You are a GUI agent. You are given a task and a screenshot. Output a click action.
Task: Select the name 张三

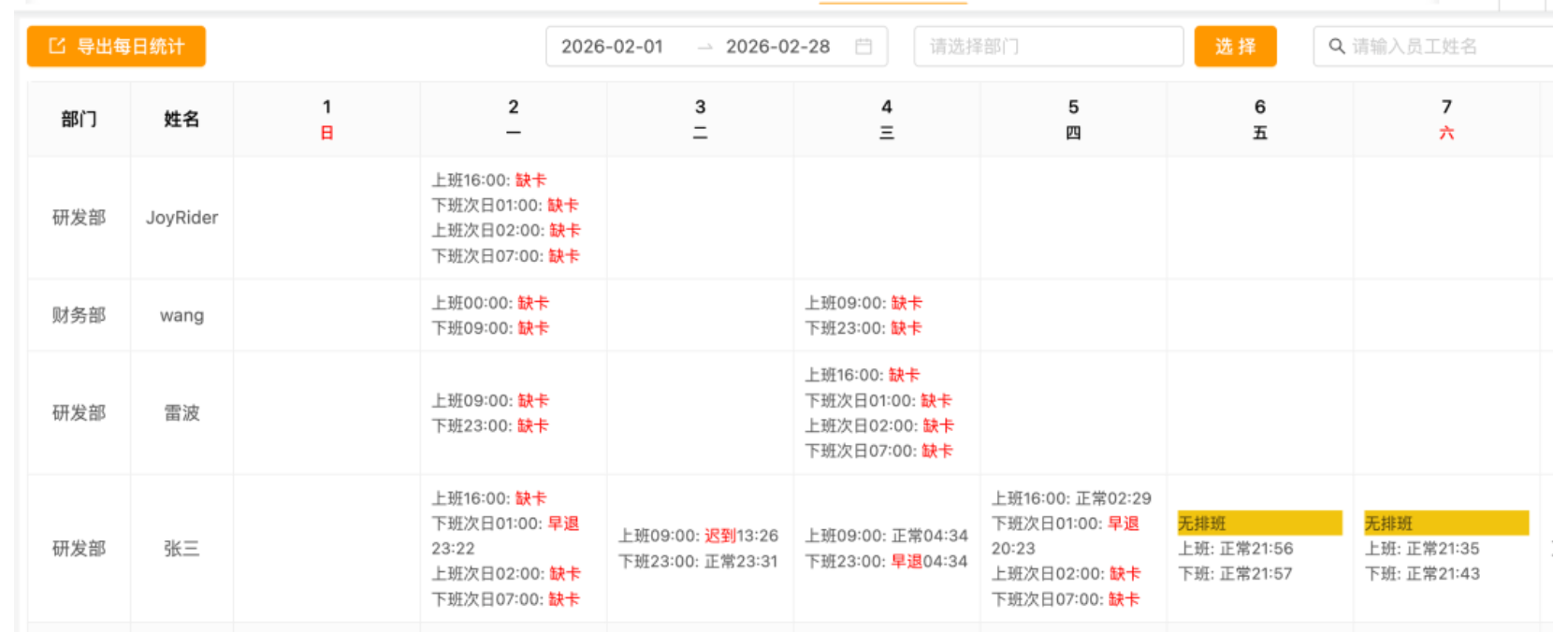(181, 548)
